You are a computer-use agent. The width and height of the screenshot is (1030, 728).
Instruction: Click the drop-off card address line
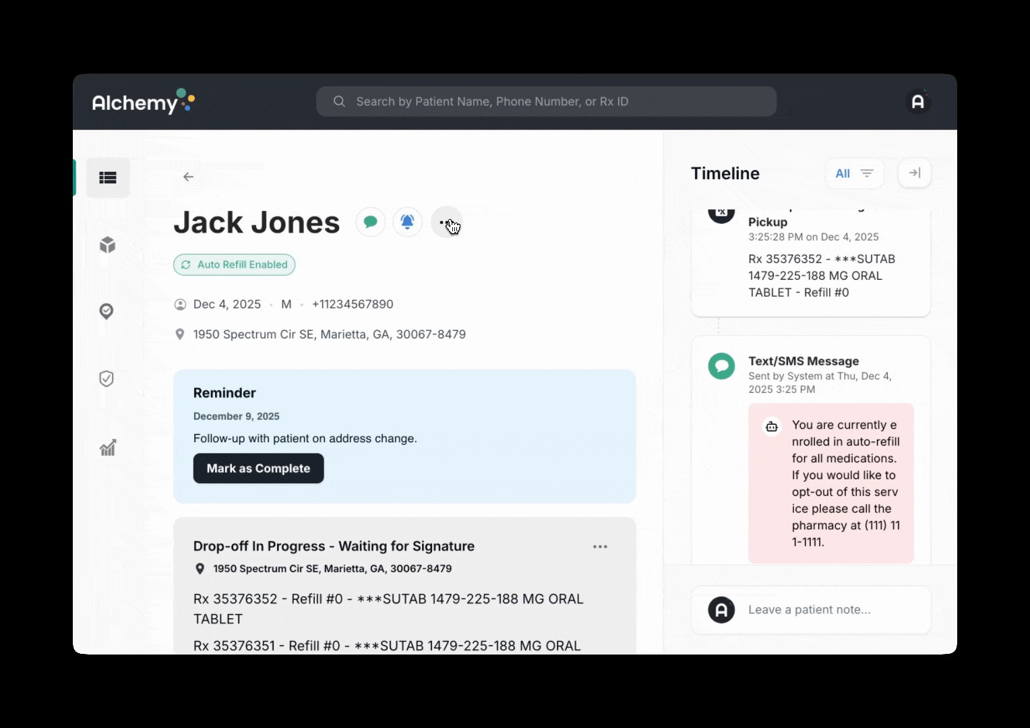click(332, 569)
